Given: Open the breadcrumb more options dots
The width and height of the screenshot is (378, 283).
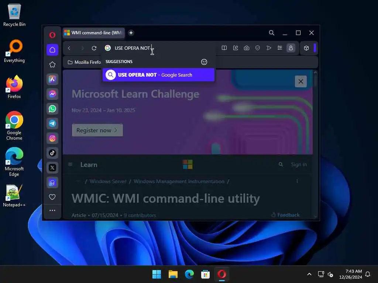Looking at the screenshot, I should click(x=297, y=181).
